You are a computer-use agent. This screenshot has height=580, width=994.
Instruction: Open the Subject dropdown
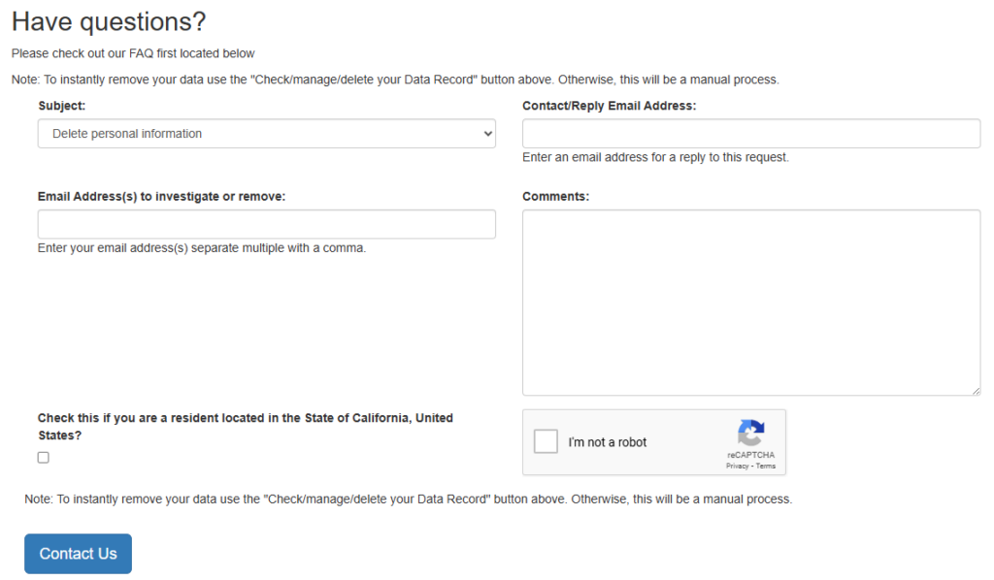[x=267, y=133]
